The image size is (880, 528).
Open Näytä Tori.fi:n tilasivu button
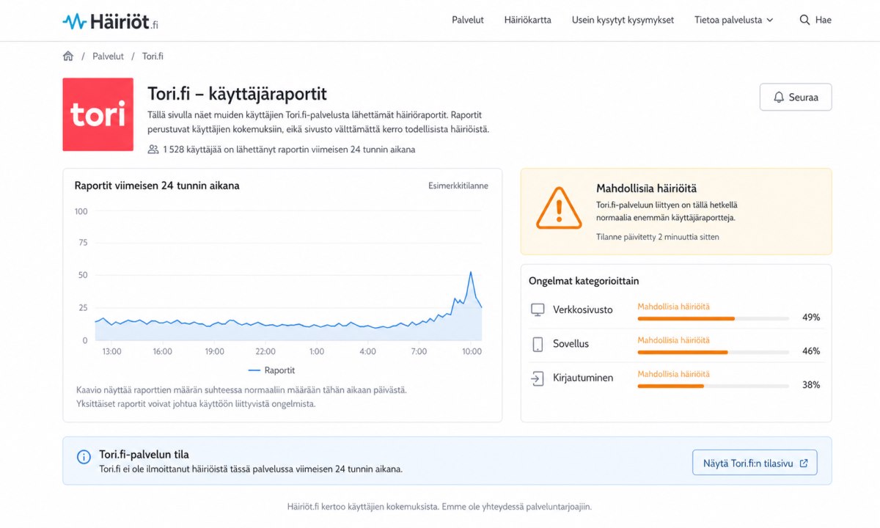(755, 463)
